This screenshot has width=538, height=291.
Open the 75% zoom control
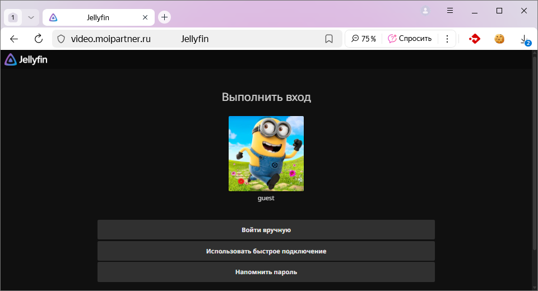364,39
